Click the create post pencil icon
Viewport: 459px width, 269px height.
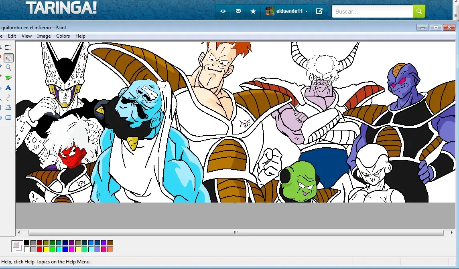(x=319, y=11)
